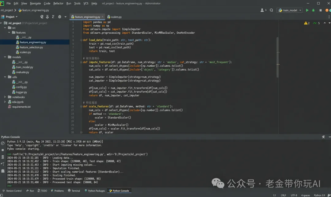Fold the impute_features function in gutter
331x197 pixels.
click(81, 62)
